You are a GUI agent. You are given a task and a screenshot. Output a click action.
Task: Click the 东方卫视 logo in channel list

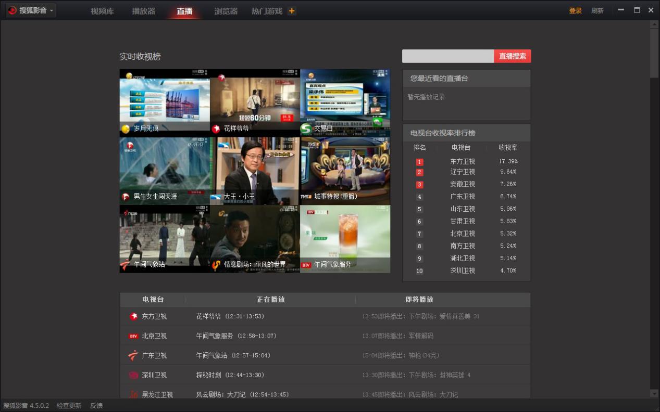point(133,316)
